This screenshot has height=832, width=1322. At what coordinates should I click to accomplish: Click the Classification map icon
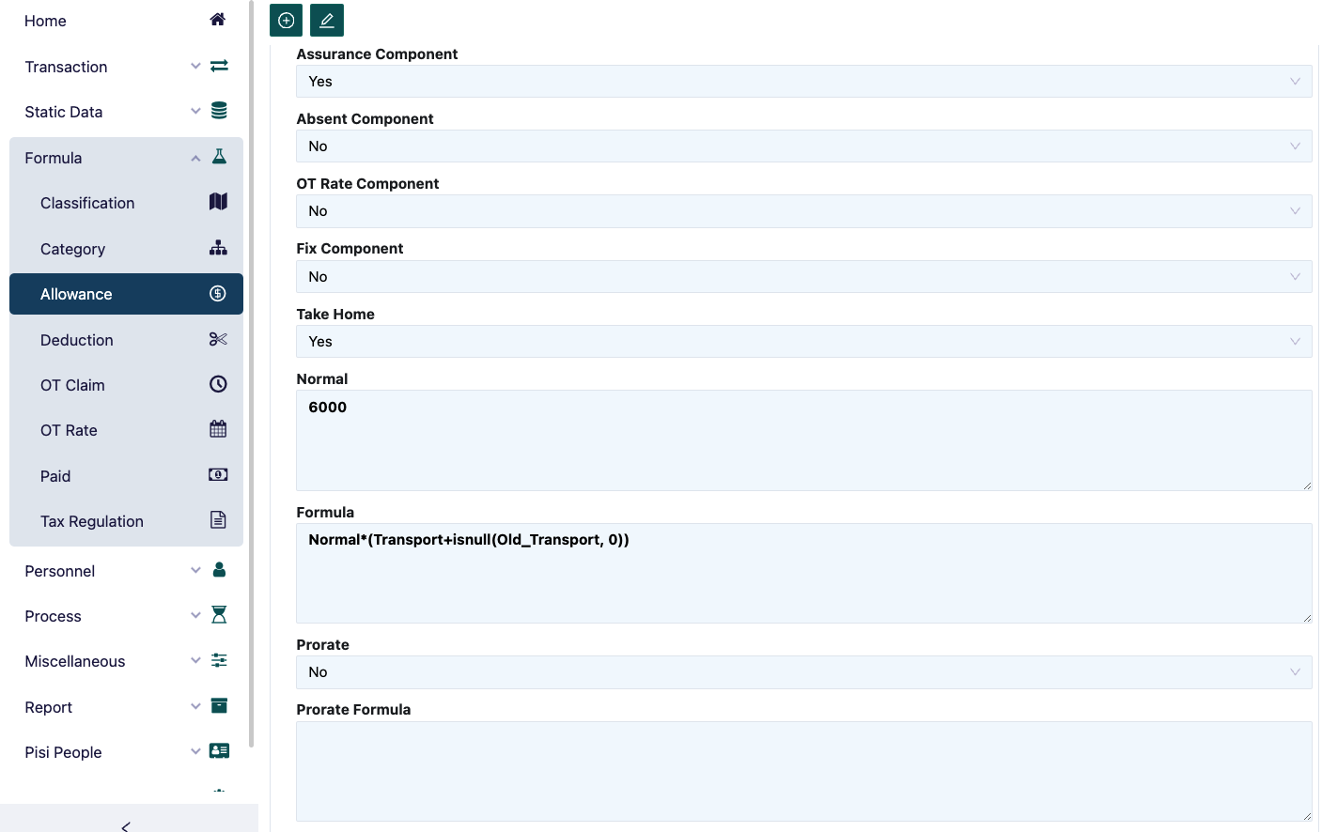pyautogui.click(x=217, y=201)
